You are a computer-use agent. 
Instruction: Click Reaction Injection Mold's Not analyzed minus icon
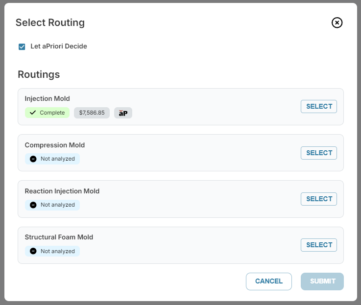pos(33,205)
